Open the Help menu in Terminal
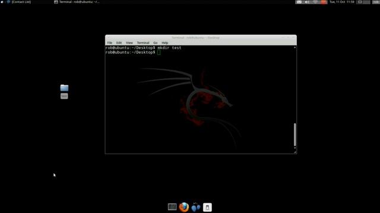This screenshot has width=380, height=213. [x=165, y=43]
